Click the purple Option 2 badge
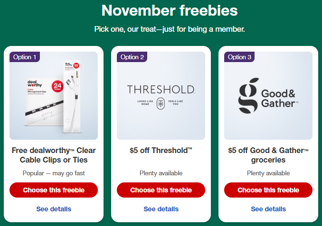 tap(132, 57)
